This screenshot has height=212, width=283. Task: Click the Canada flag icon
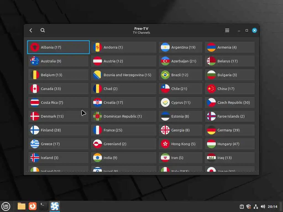35,89
